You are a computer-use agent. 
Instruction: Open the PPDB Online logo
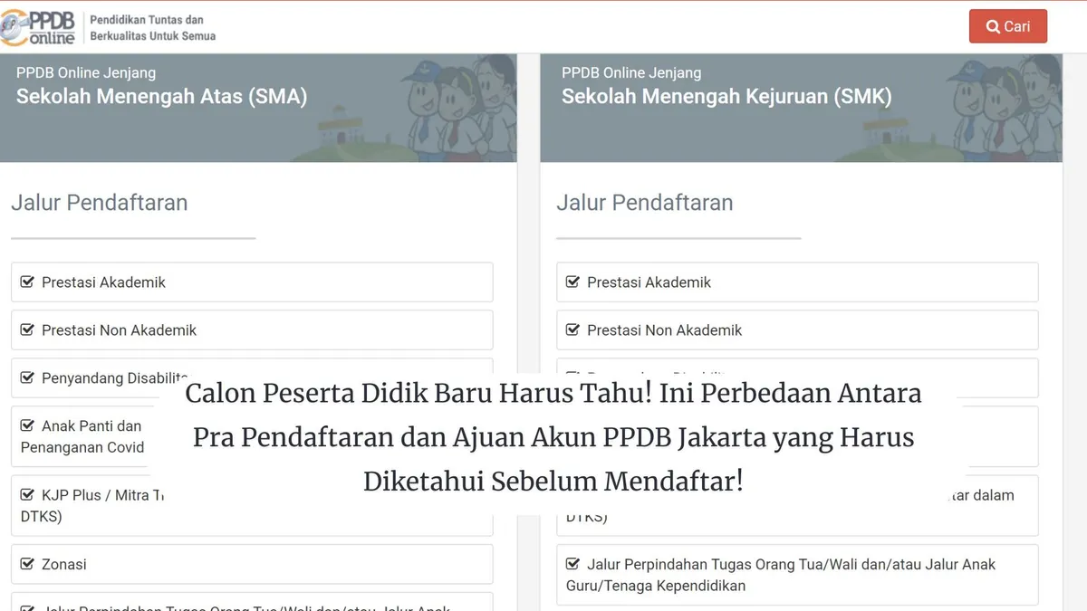pyautogui.click(x=38, y=28)
